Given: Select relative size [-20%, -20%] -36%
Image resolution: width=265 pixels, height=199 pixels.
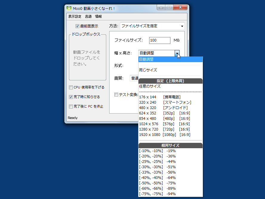Looking at the screenshot, I should click(x=170, y=156).
